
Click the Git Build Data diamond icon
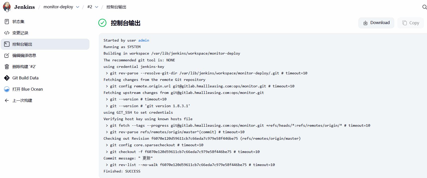coord(7,78)
